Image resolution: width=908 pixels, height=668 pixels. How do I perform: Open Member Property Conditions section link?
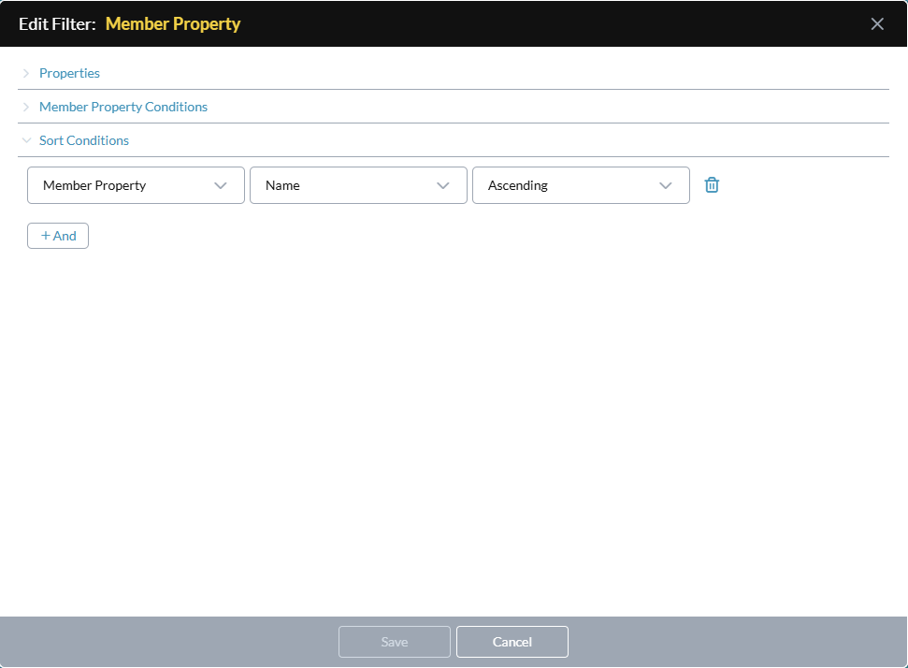click(x=123, y=107)
